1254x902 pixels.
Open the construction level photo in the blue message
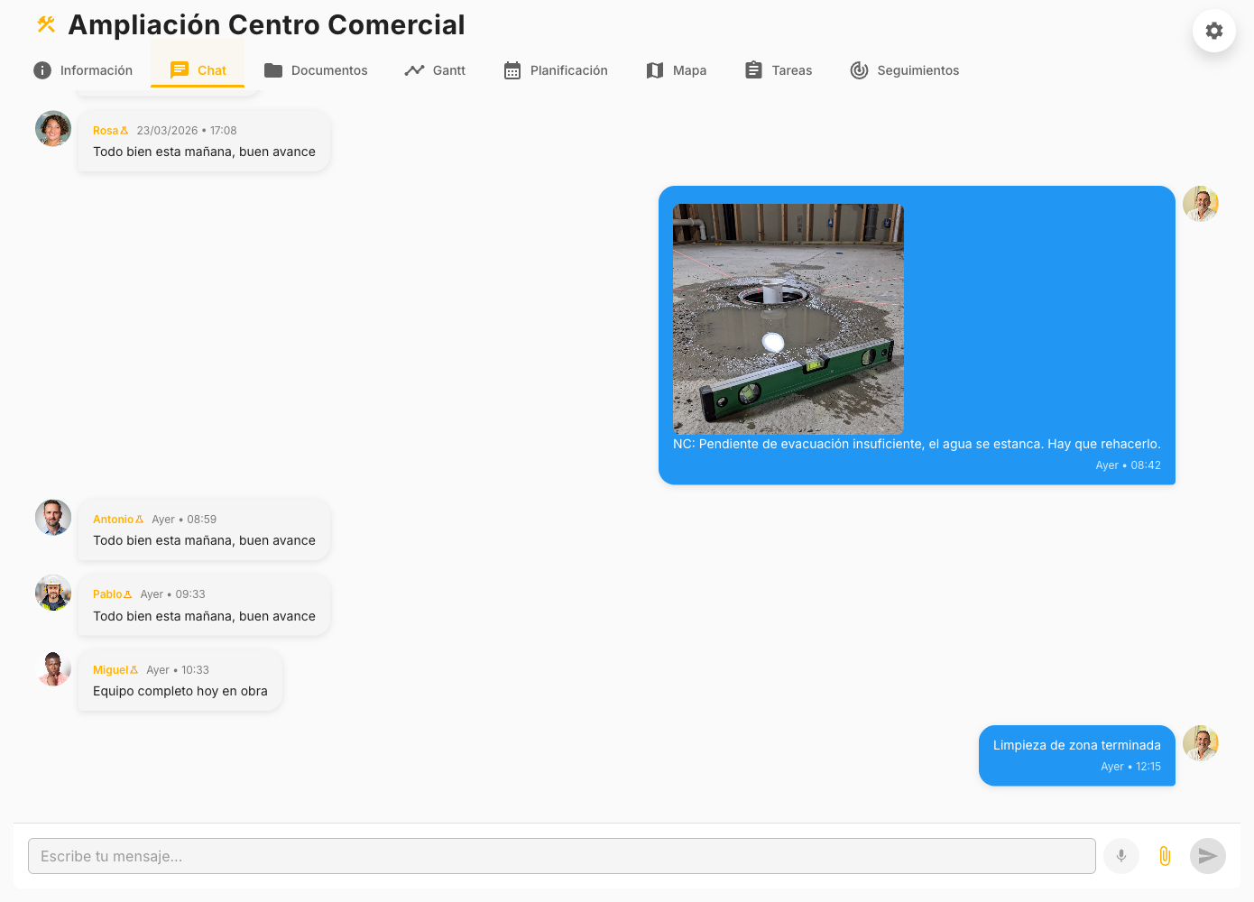[x=788, y=318]
